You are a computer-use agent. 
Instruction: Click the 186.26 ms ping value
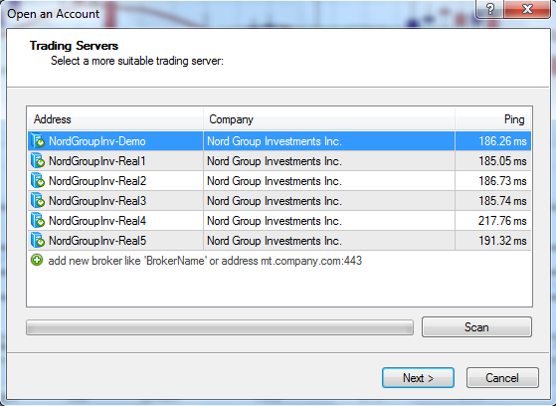pyautogui.click(x=502, y=141)
